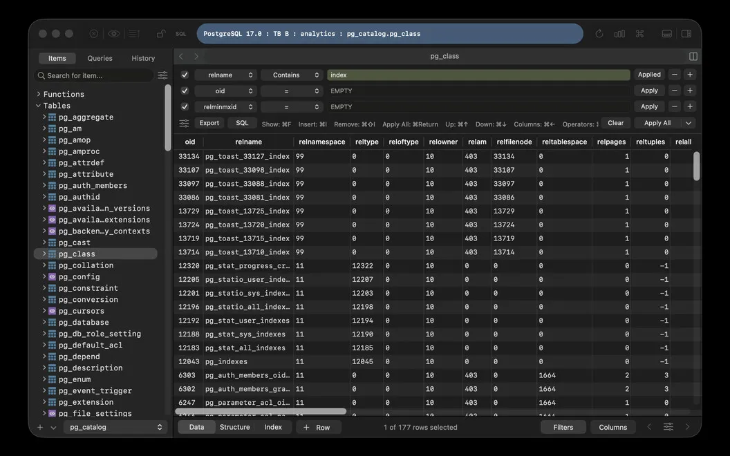Focus the Search for item field
Image resolution: width=730 pixels, height=456 pixels.
coord(94,75)
